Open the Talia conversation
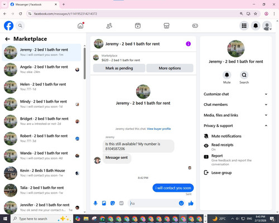Viewport: 279px width, 223px height. click(41, 190)
